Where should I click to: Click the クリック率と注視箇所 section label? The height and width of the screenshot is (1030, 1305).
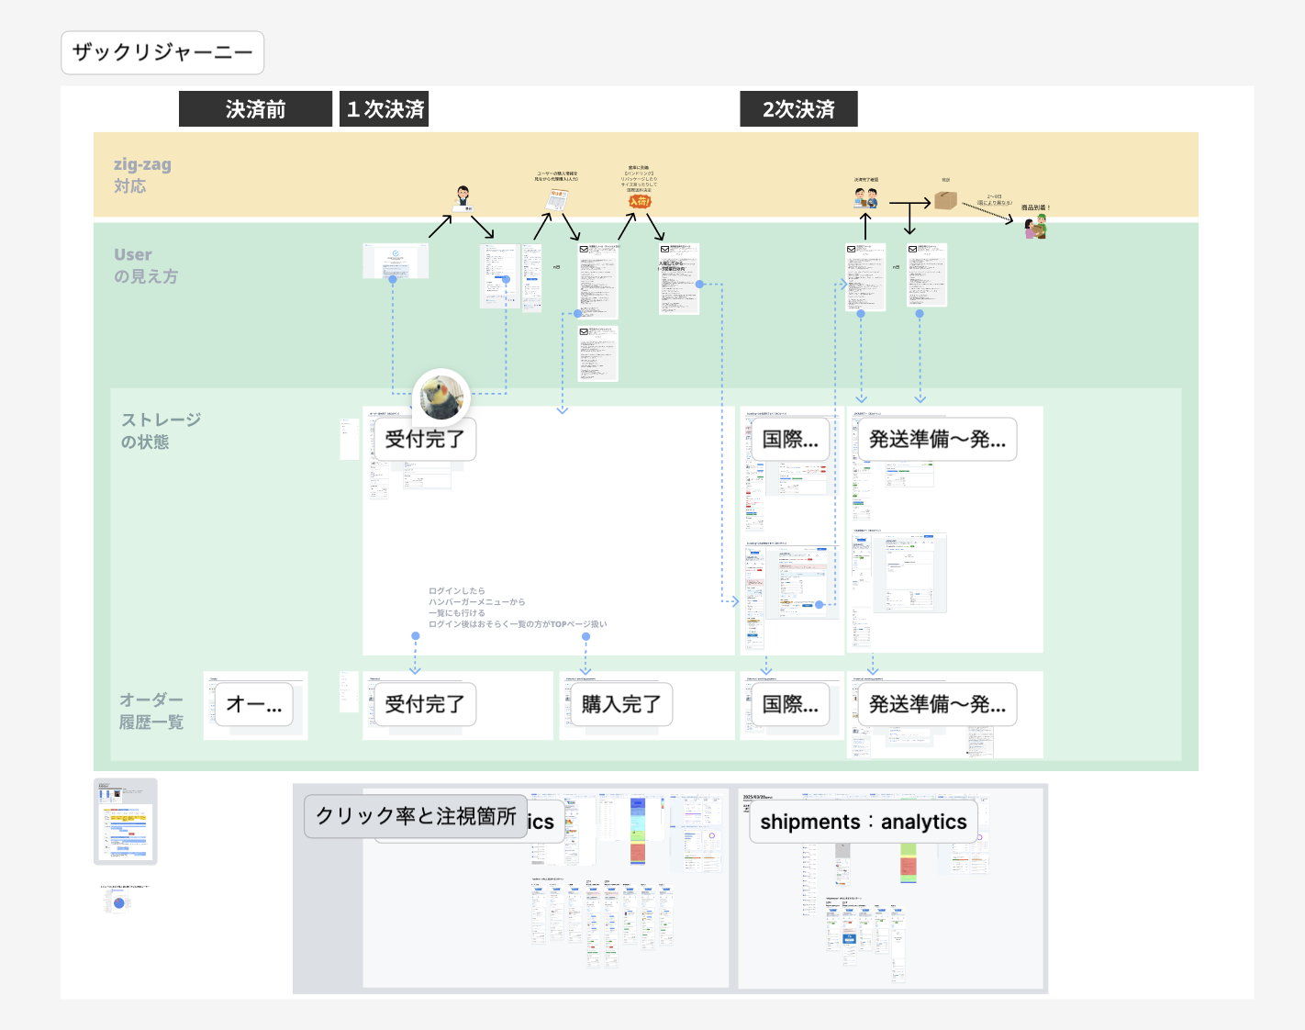[x=416, y=816]
